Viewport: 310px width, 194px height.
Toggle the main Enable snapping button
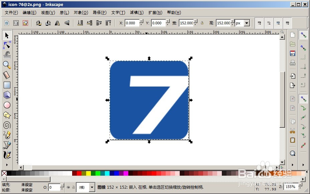pos(303,35)
